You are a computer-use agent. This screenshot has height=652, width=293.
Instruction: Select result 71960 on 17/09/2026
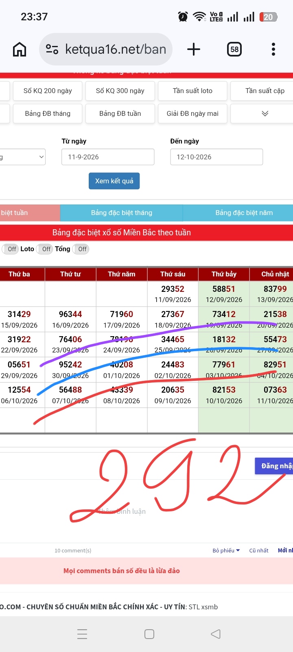click(122, 314)
